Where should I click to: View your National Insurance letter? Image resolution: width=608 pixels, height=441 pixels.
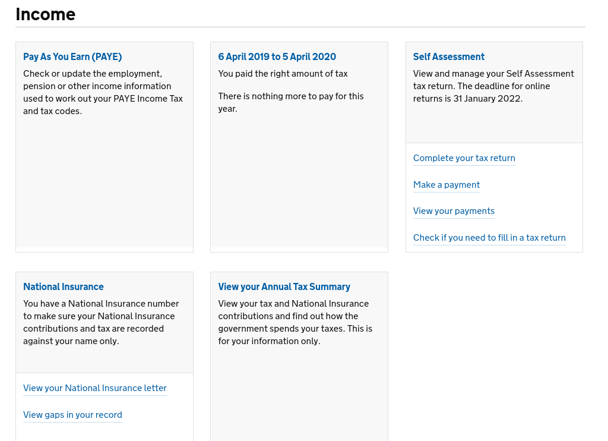95,388
